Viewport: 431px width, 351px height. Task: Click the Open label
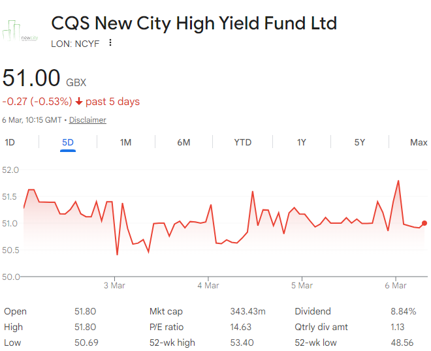16,311
